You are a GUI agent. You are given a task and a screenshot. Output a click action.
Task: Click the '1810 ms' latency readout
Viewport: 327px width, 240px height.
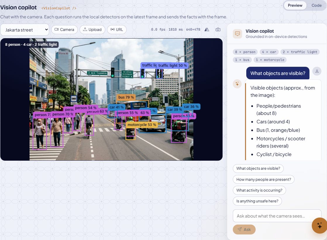[175, 29]
